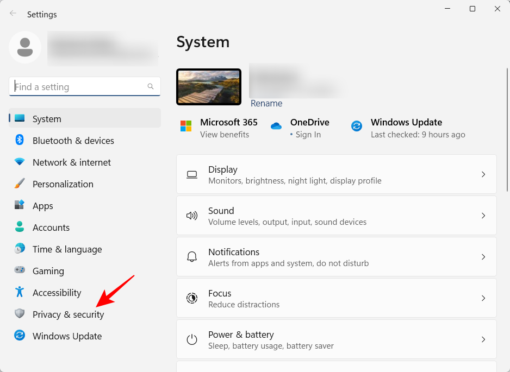Image resolution: width=510 pixels, height=372 pixels.
Task: Expand the Display settings chevron
Action: 483,174
